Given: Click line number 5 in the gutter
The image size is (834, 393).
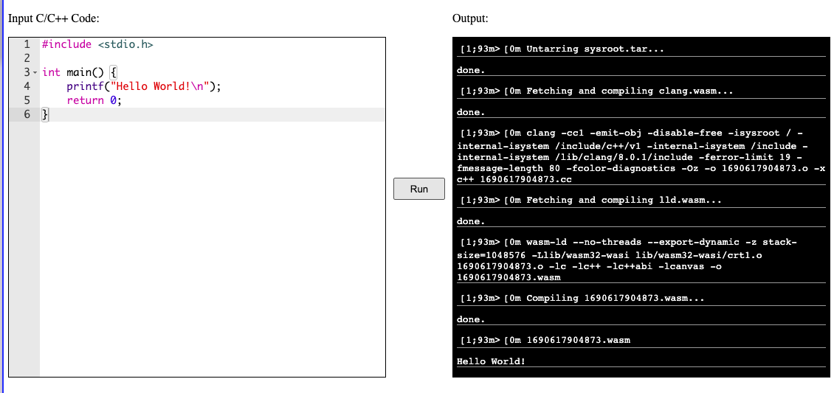Looking at the screenshot, I should [27, 100].
